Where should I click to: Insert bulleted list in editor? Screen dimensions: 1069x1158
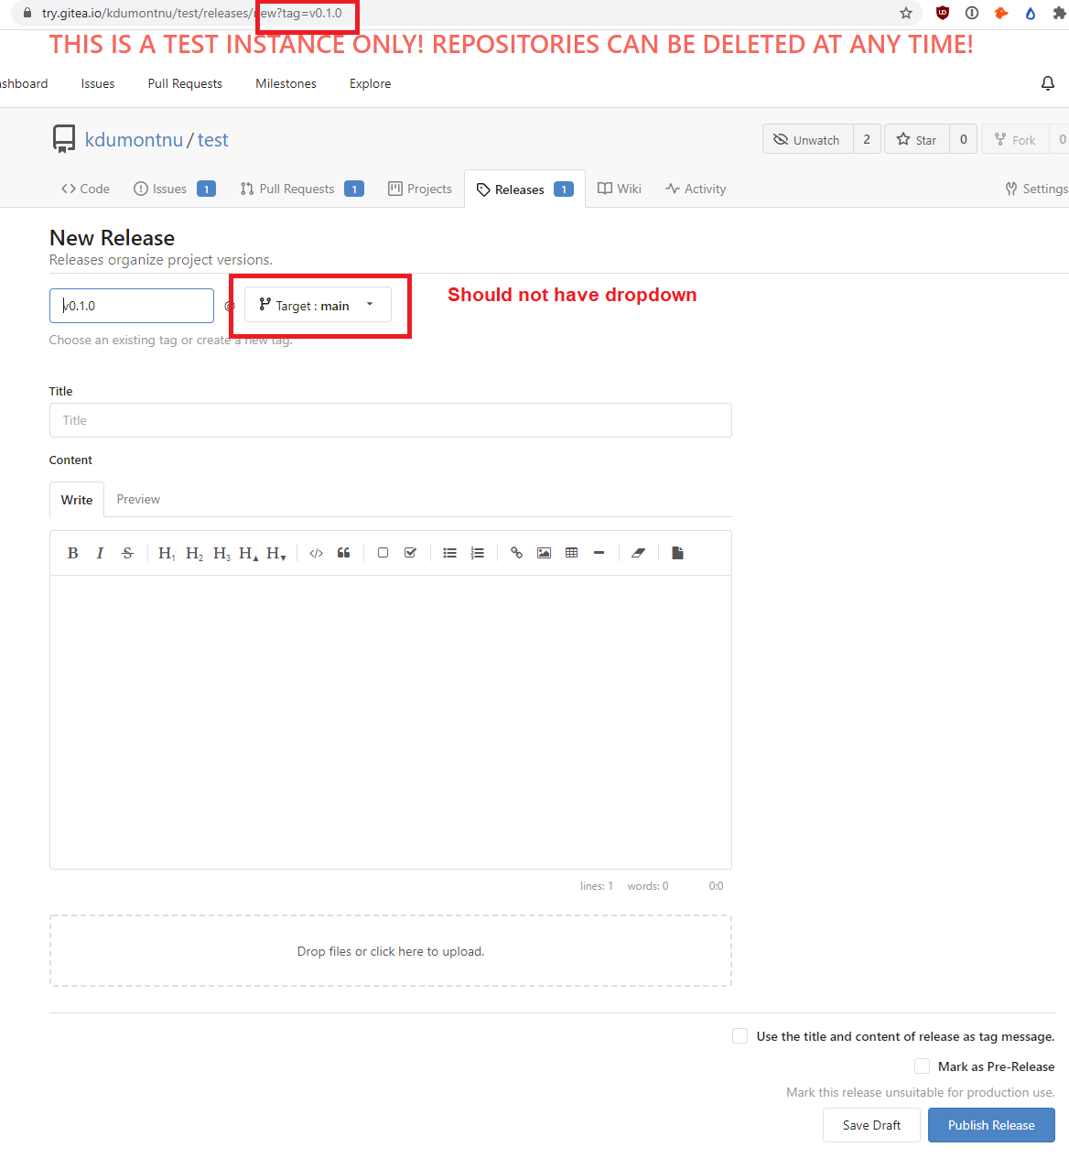tap(450, 553)
